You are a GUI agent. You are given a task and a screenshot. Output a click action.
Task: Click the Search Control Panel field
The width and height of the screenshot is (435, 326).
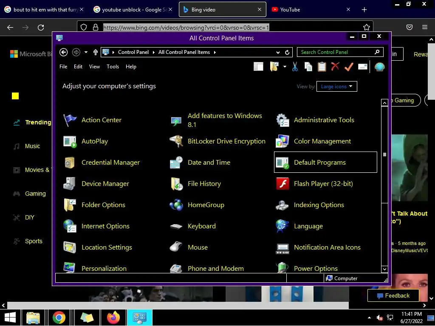(340, 52)
